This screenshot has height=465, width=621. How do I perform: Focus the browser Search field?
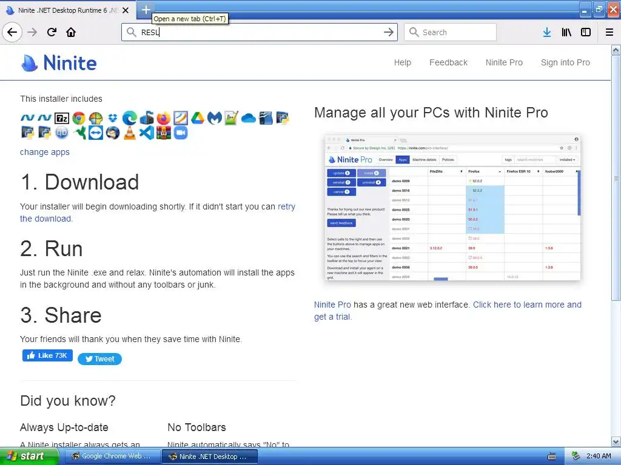450,32
